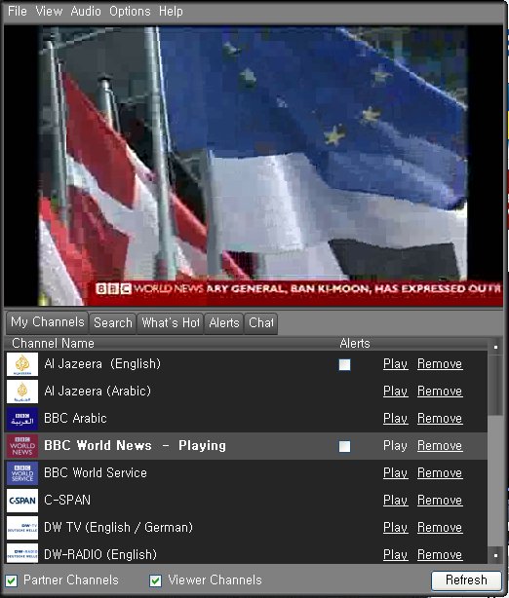This screenshot has height=598, width=509.
Task: Remove Al Jazeera (Arabic) channel
Action: coord(440,392)
